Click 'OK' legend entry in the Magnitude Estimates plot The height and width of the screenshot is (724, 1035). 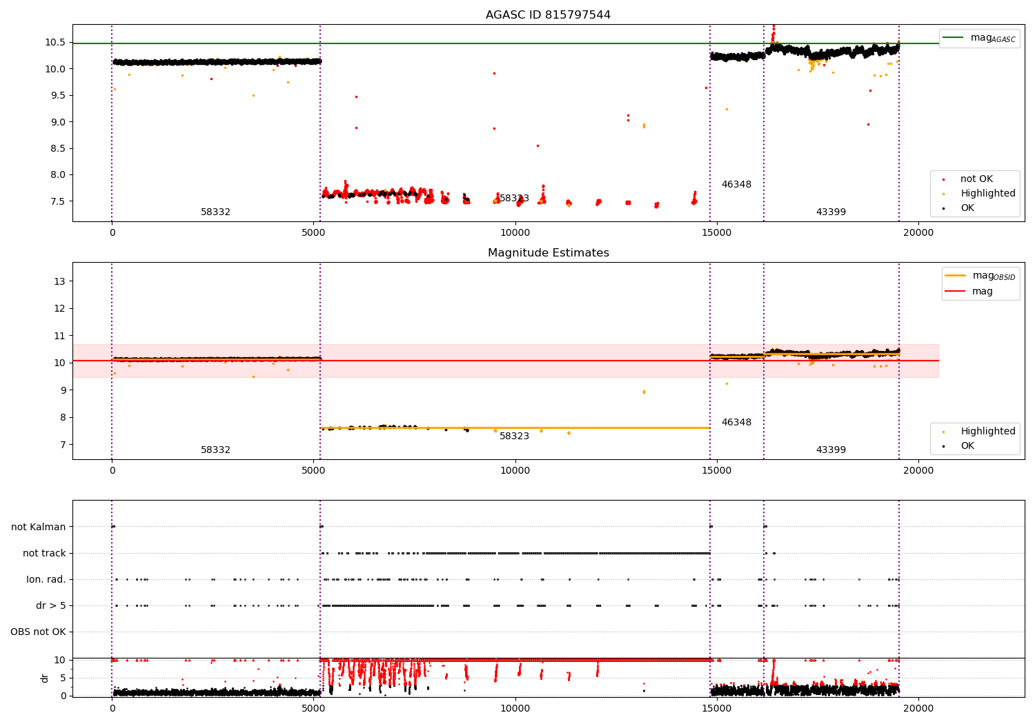957,446
